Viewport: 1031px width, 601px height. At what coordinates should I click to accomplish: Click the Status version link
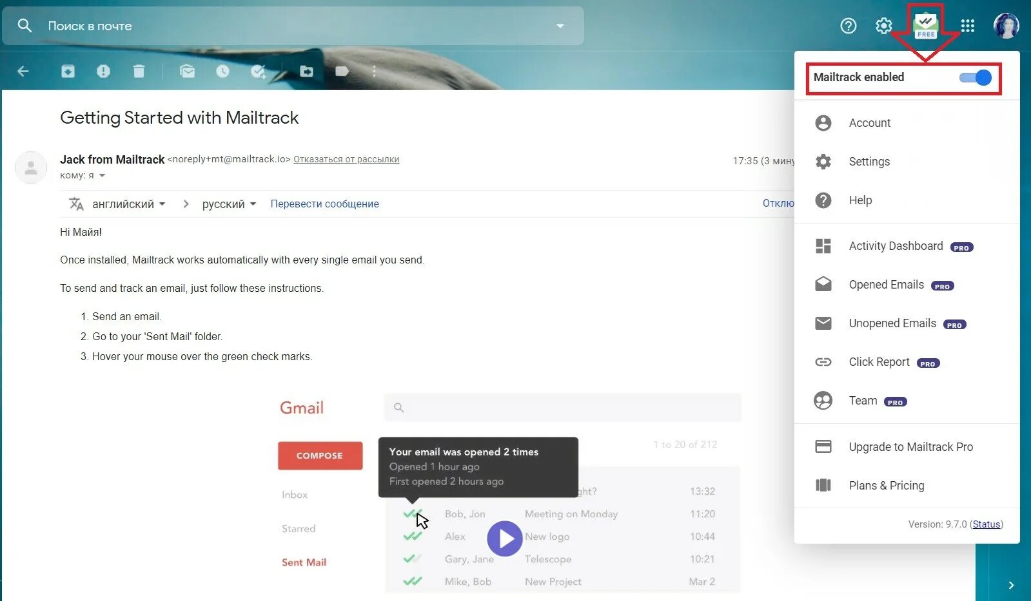(x=987, y=524)
